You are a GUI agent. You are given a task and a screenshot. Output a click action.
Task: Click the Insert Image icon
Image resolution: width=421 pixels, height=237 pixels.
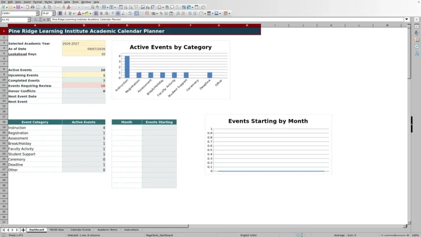(143, 7)
